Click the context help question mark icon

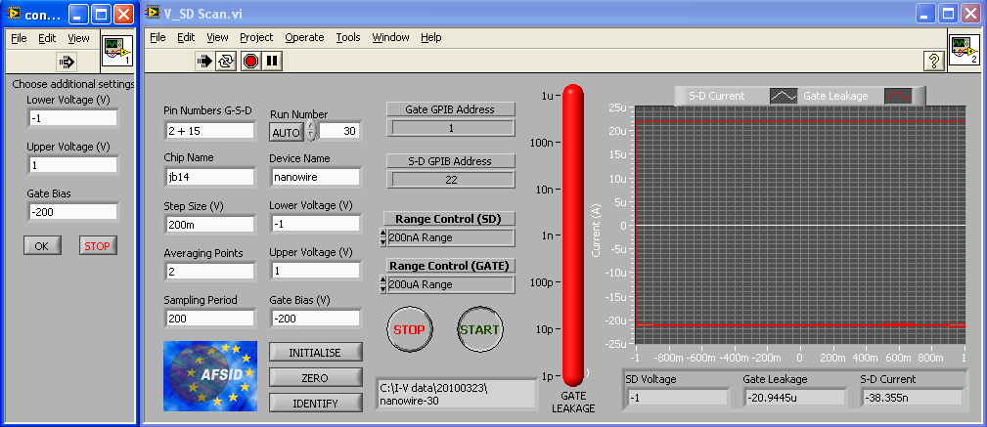point(933,61)
